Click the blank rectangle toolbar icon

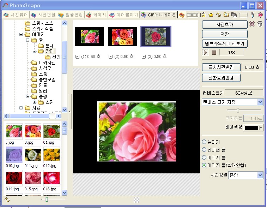[x=243, y=15]
